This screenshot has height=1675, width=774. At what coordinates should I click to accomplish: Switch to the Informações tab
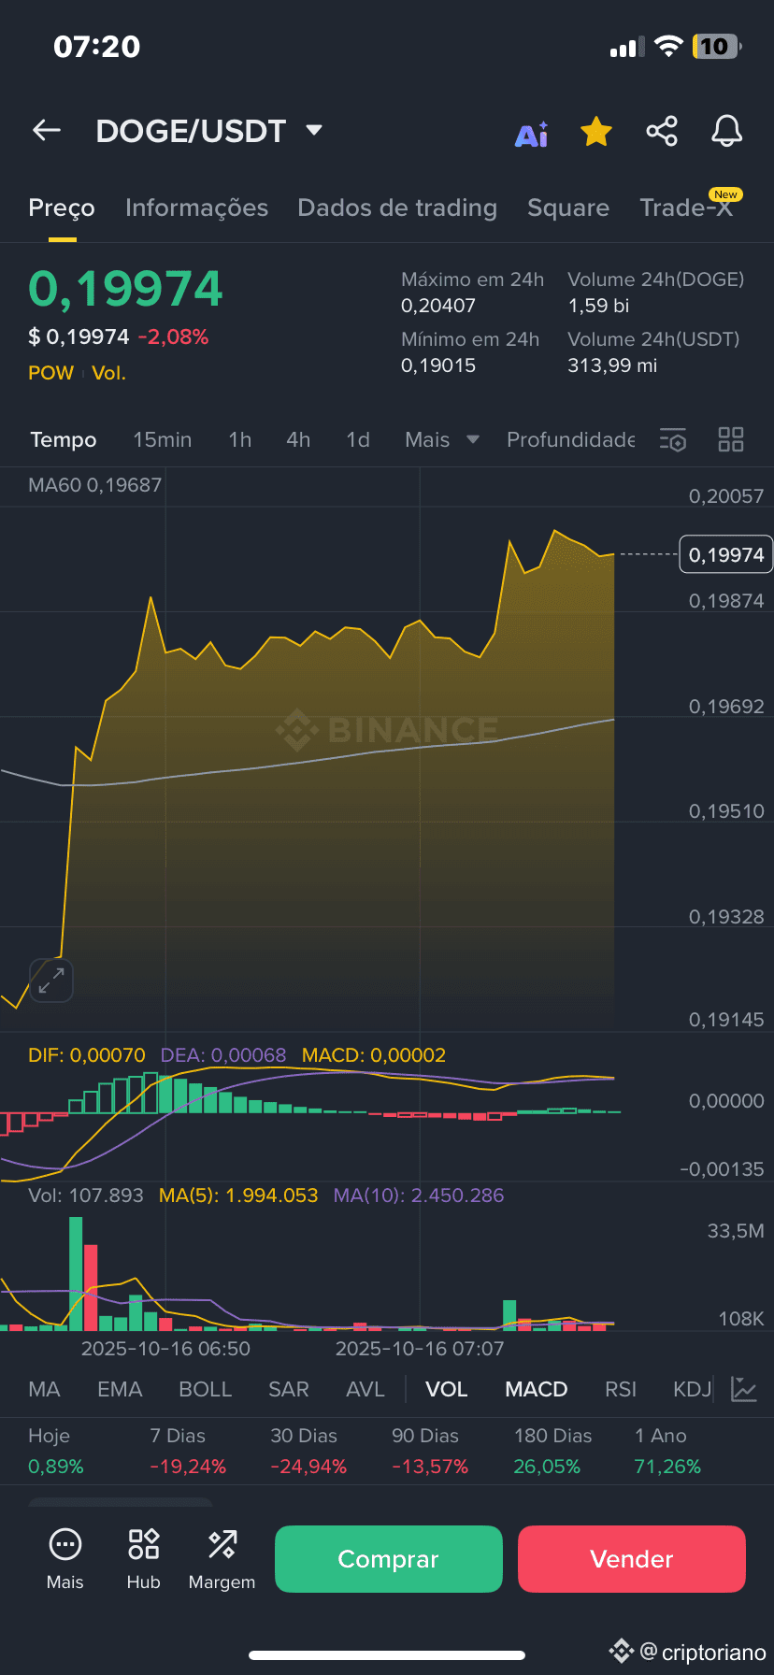click(196, 208)
